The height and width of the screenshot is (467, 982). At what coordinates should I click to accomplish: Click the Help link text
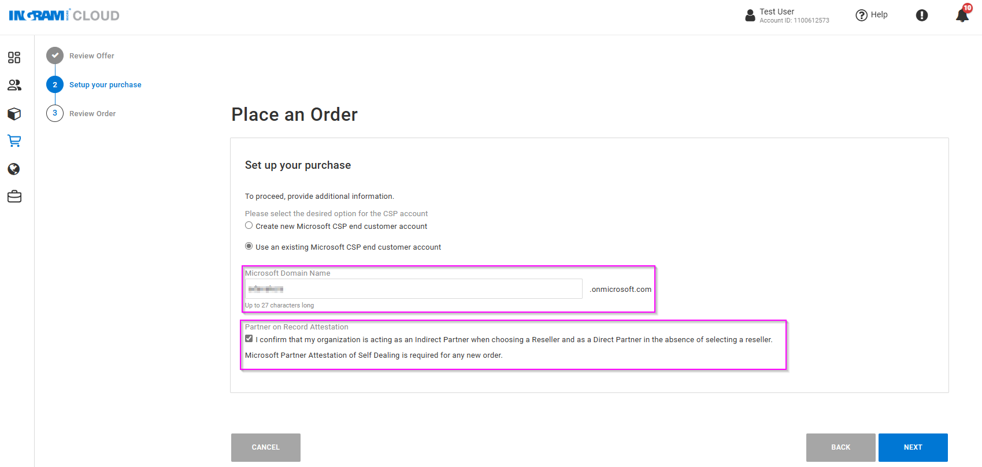[x=879, y=15]
